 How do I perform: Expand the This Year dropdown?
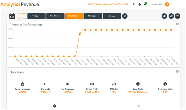tap(93, 16)
